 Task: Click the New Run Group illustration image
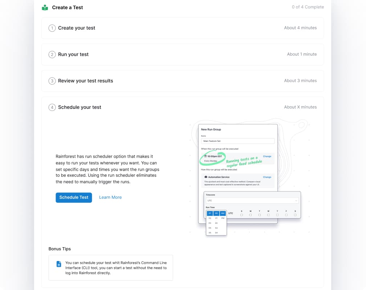[250, 178]
